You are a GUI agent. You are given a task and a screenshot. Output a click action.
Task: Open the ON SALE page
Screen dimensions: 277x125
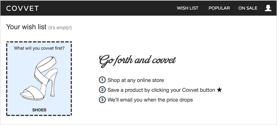(248, 8)
